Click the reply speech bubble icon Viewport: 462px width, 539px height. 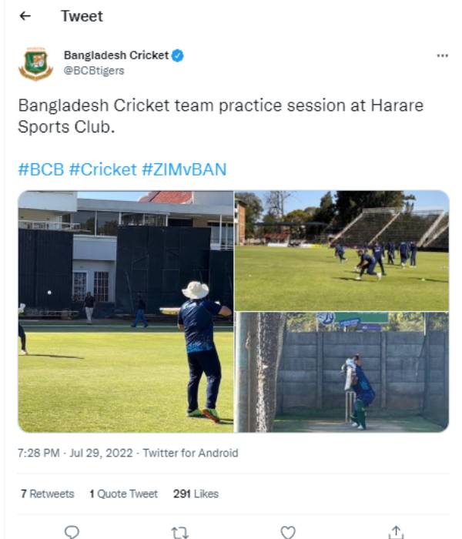[x=72, y=532]
